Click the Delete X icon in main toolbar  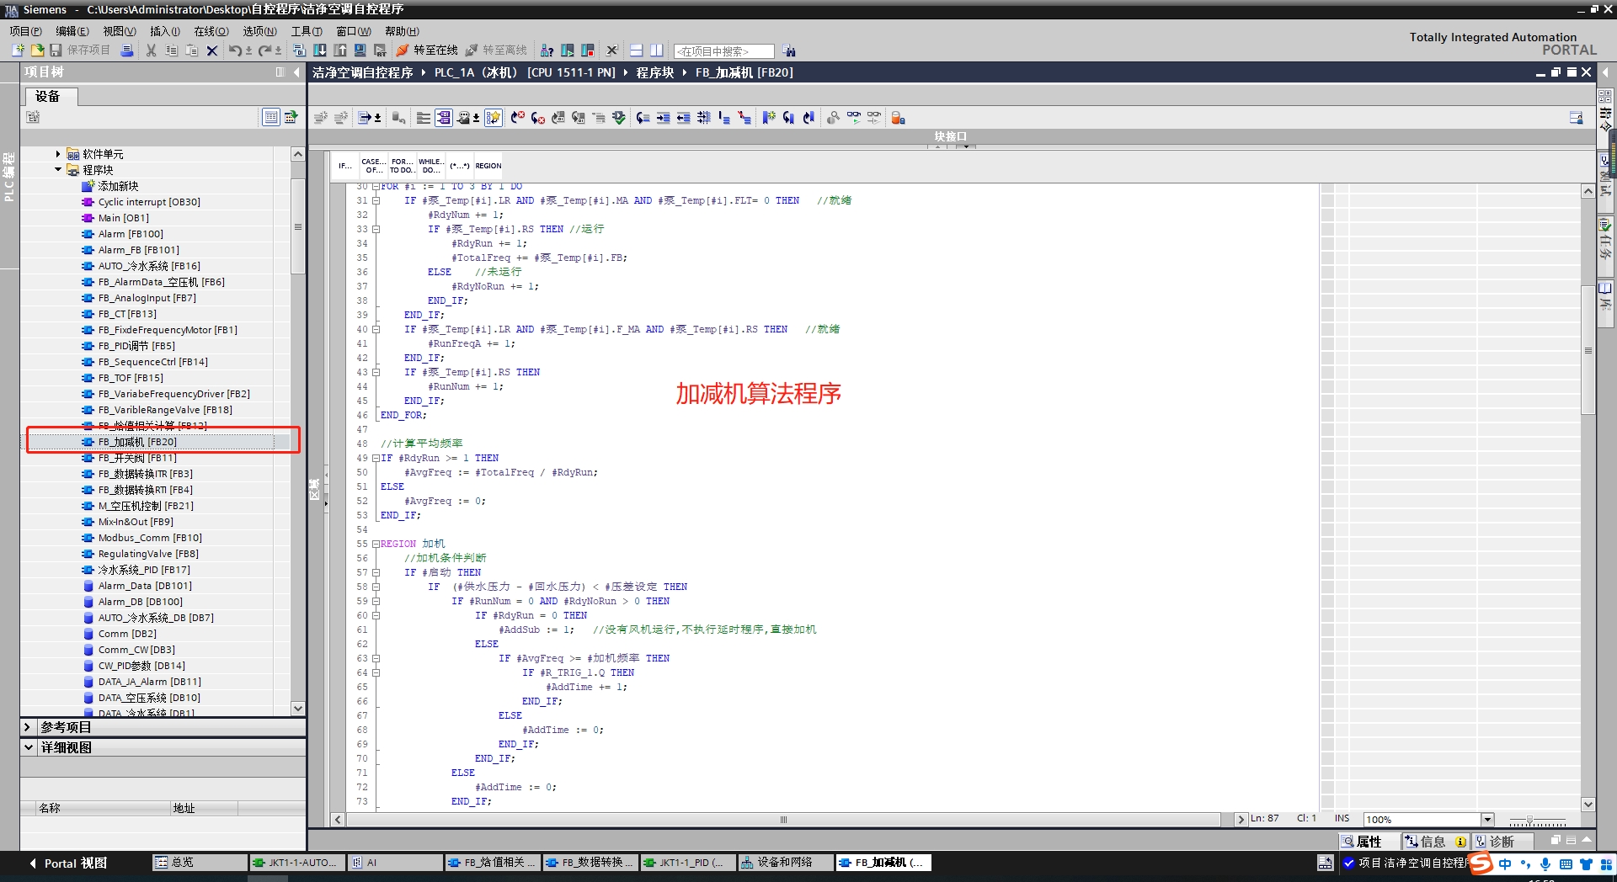click(212, 50)
